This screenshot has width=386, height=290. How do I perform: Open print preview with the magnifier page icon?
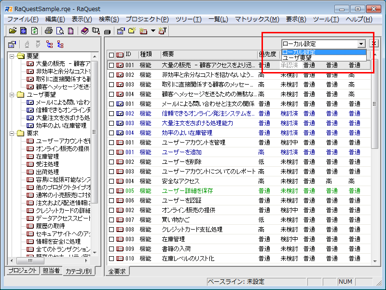[x=60, y=31]
